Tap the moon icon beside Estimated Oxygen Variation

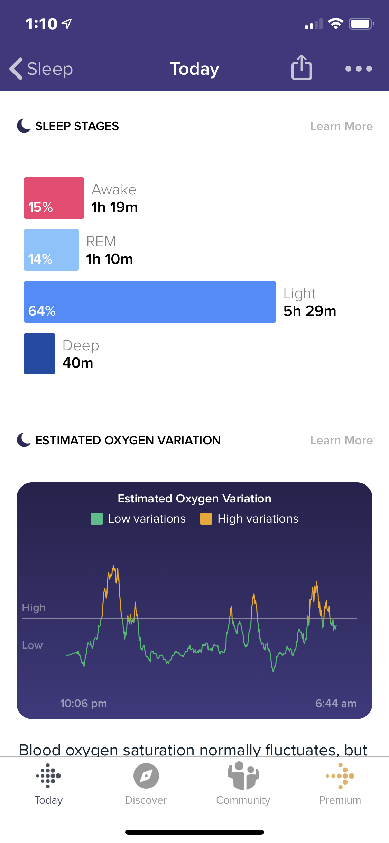coord(24,440)
